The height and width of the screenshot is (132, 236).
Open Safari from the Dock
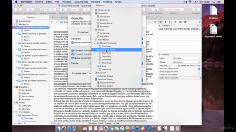[69, 128]
